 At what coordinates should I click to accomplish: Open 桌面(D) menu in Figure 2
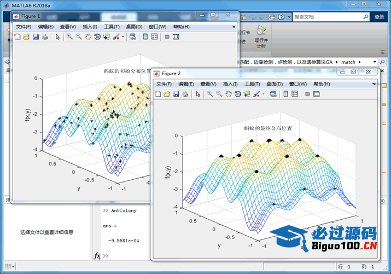[x=275, y=84]
